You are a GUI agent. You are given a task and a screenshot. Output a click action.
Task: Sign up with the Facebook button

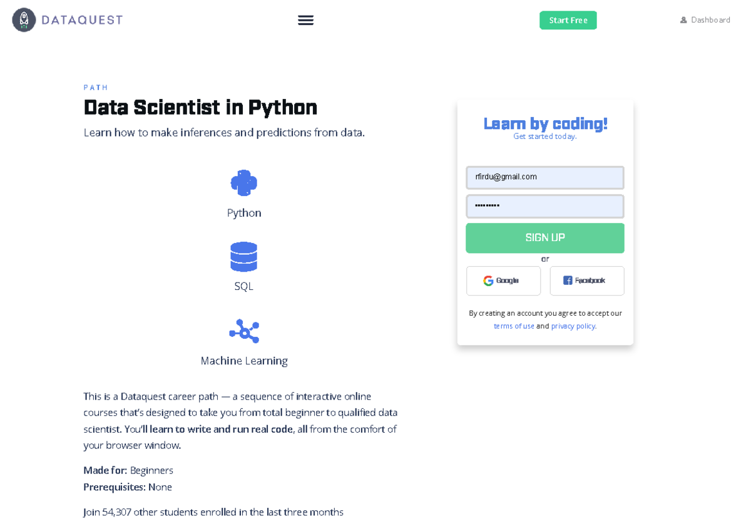click(586, 281)
